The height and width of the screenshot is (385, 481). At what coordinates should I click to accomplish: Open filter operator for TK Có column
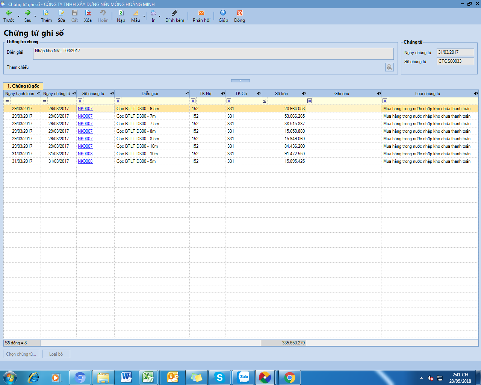pos(229,101)
